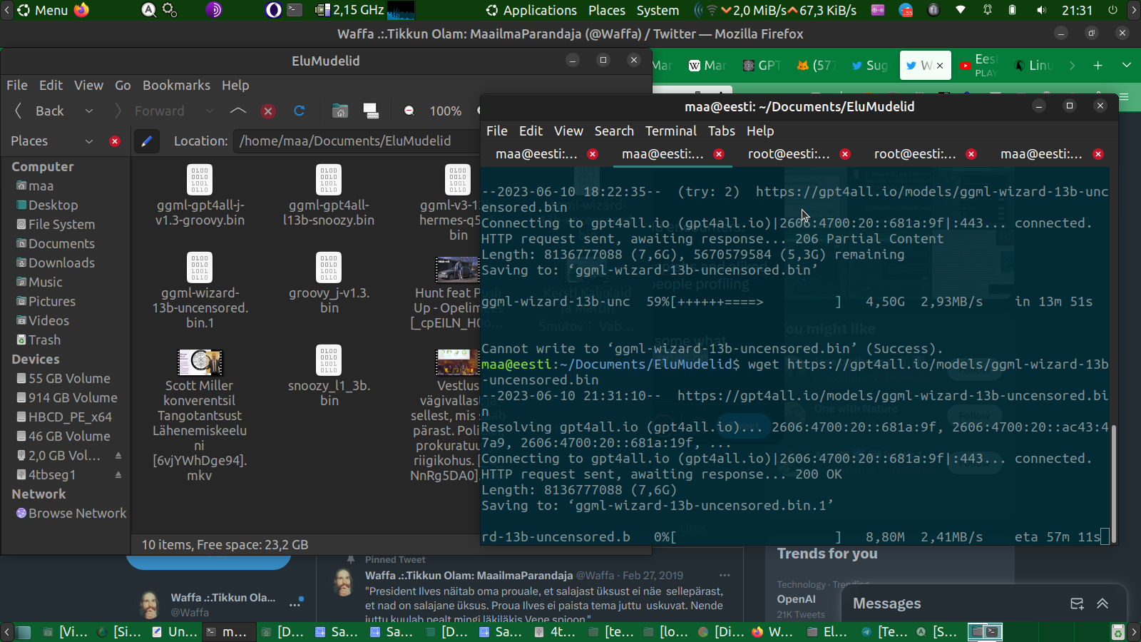Click the Zoom Out magnifier icon
This screenshot has width=1141, height=642.
tap(409, 111)
